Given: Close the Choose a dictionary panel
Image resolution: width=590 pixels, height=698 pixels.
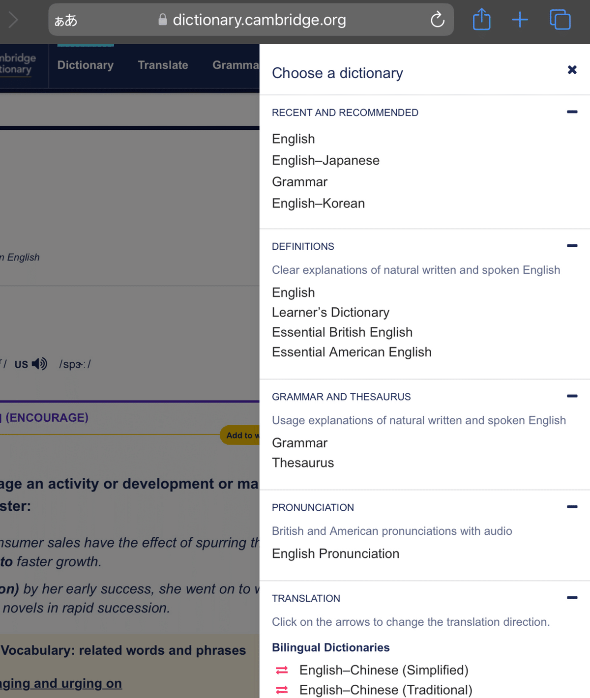Looking at the screenshot, I should click(572, 70).
